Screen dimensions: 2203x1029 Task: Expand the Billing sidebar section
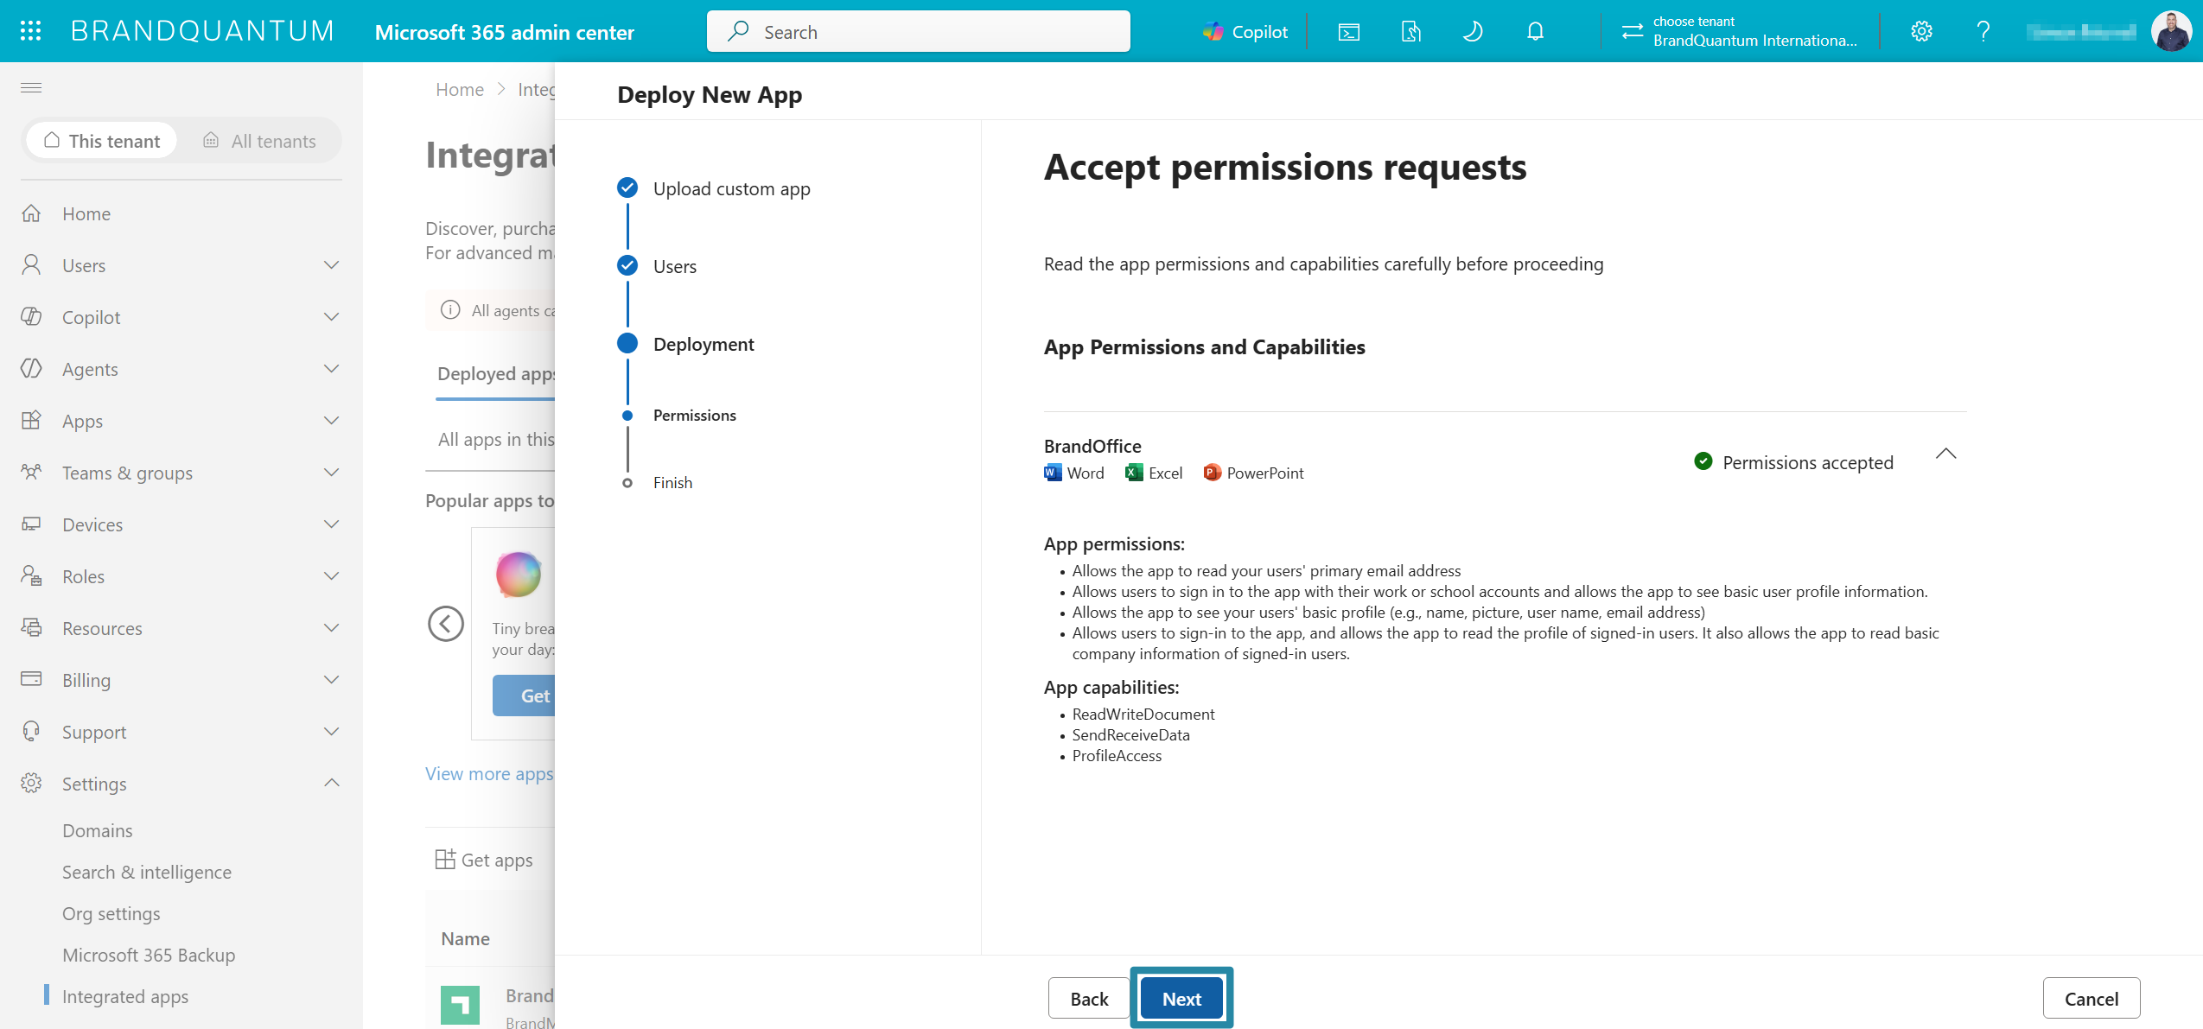tap(331, 680)
